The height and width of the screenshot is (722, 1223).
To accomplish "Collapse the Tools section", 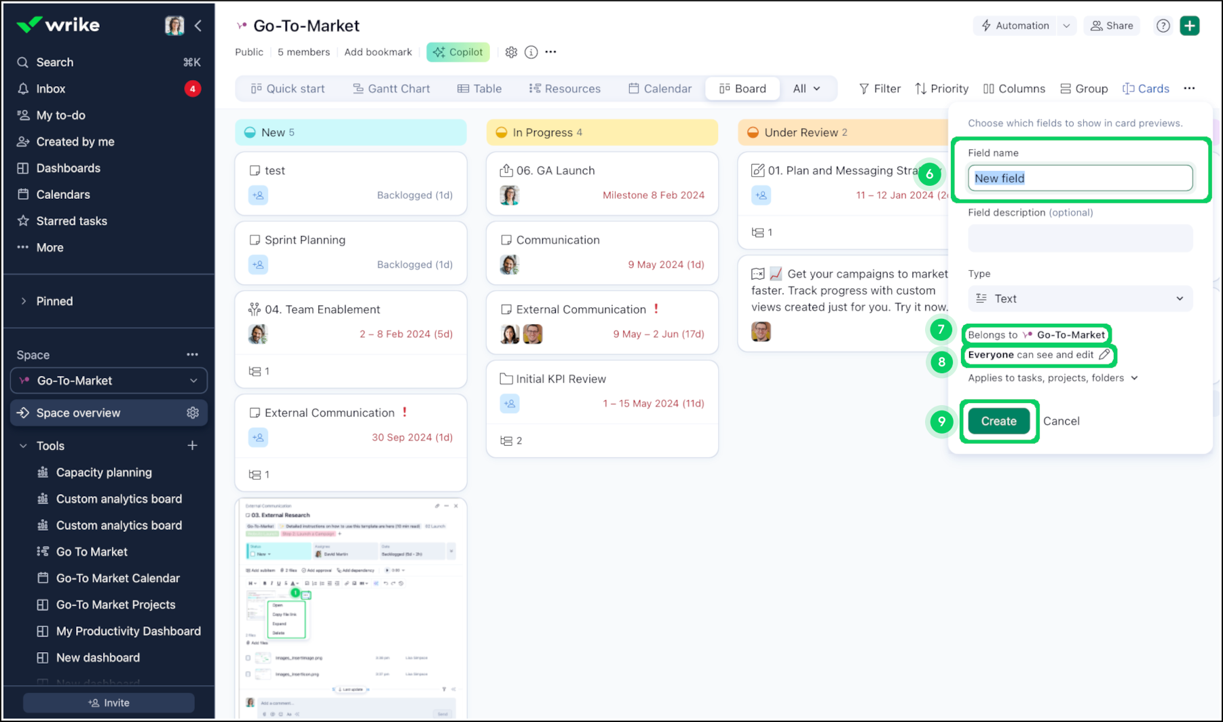I will pyautogui.click(x=23, y=446).
